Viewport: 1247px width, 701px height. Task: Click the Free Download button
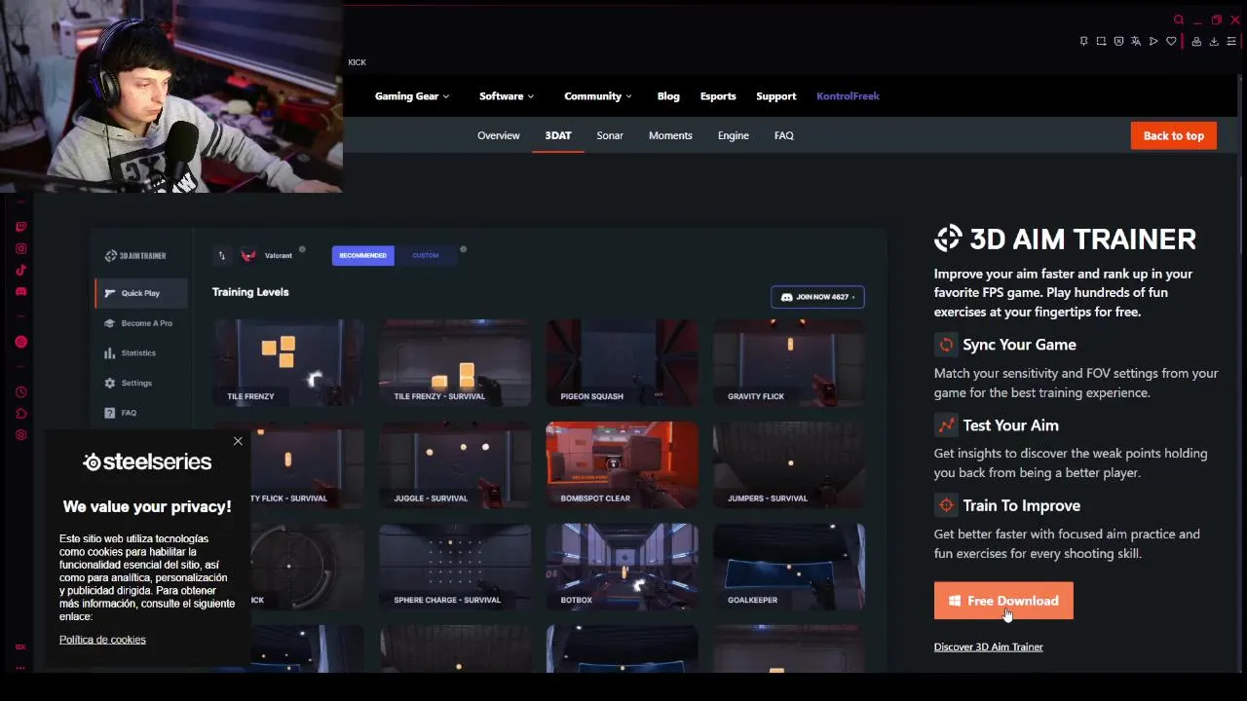tap(1003, 601)
